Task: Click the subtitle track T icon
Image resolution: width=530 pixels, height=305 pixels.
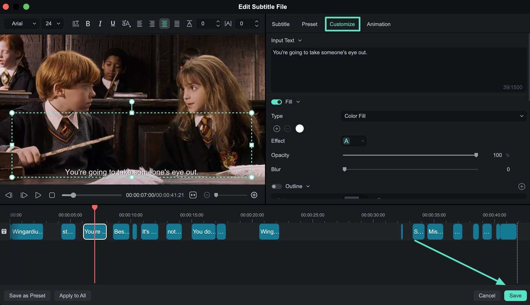Action: click(4, 231)
